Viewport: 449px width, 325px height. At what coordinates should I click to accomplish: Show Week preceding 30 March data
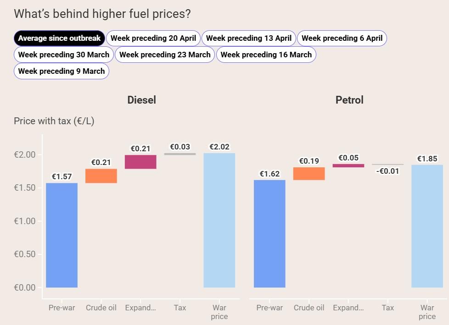(x=64, y=55)
